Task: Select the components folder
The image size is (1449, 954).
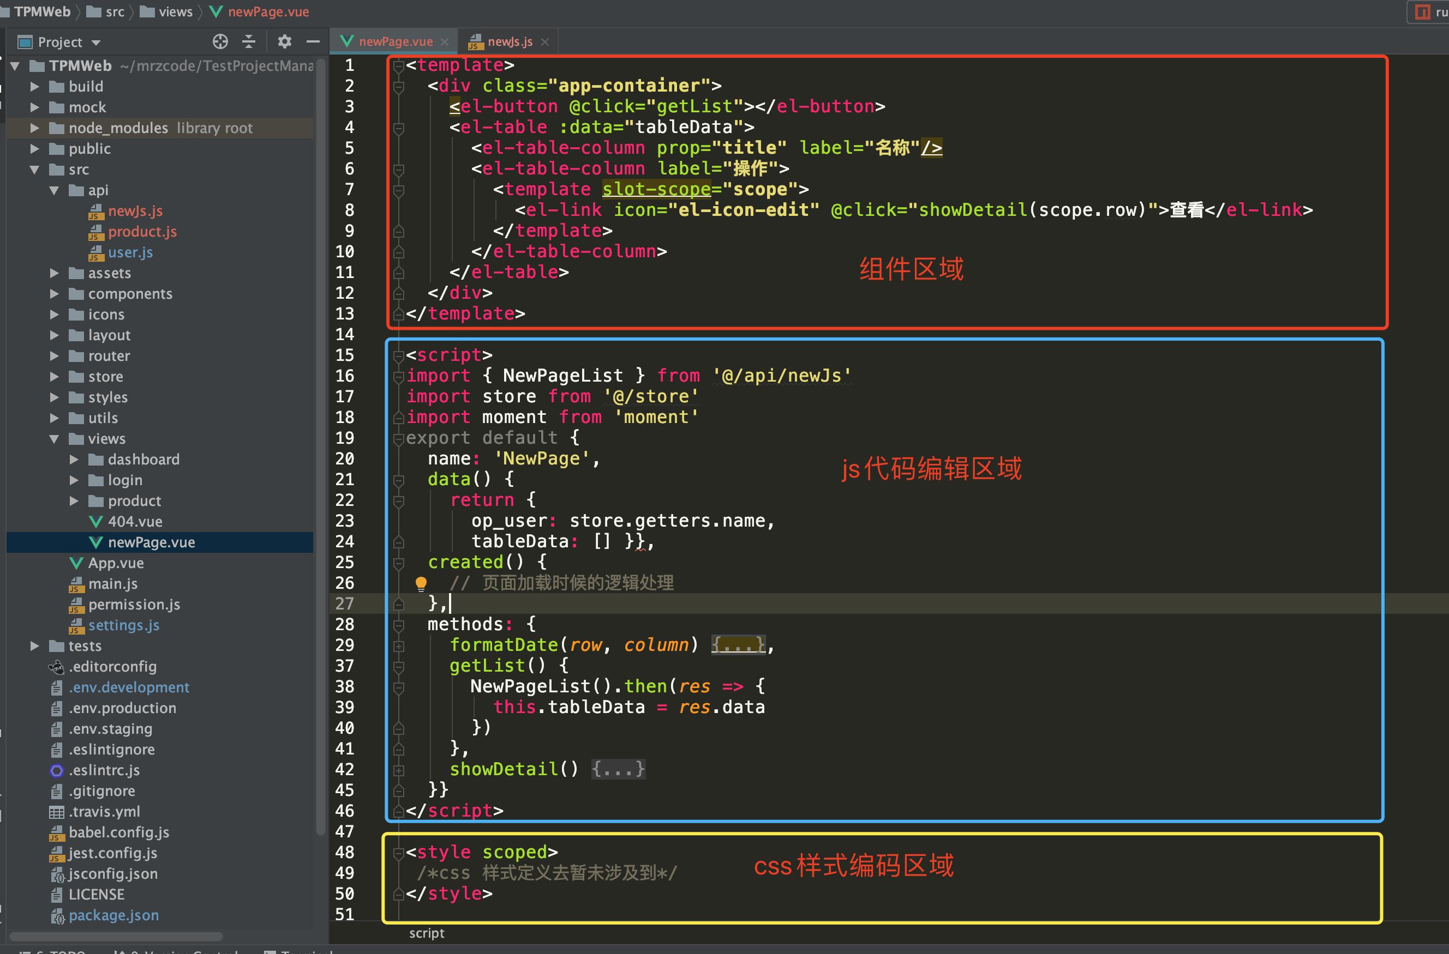Action: tap(130, 294)
